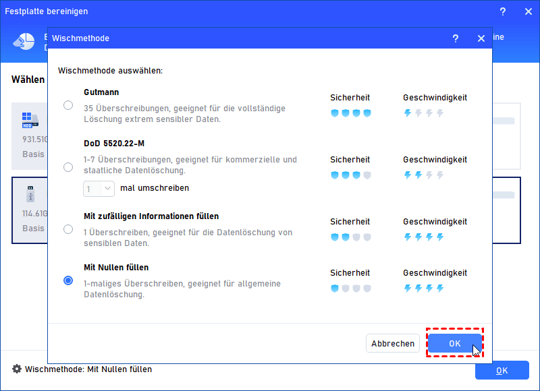Viewport: 540px width, 391px height.
Task: Open the mal umschreiben count dropdown
Action: point(99,189)
